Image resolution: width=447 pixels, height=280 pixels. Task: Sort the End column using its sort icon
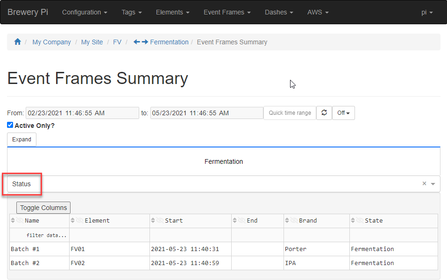[x=236, y=220]
